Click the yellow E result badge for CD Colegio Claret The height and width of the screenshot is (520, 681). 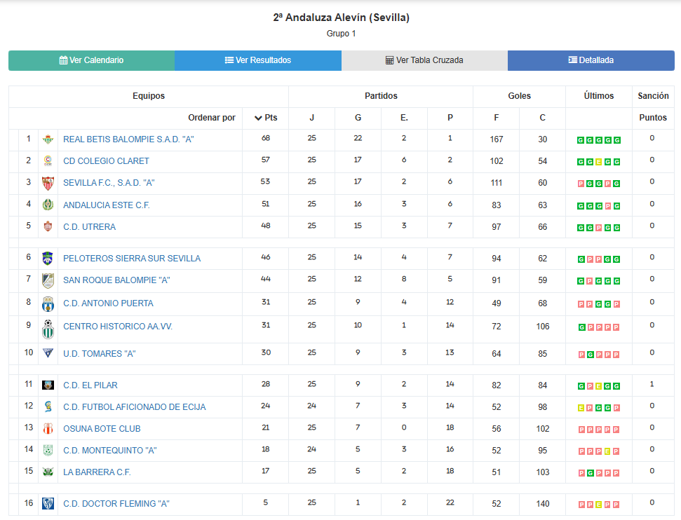click(x=599, y=162)
